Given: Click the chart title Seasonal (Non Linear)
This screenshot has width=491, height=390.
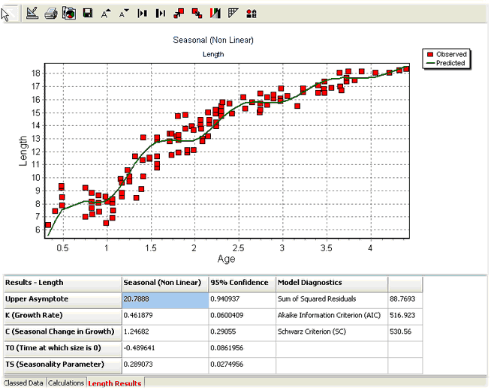Looking at the screenshot, I should coord(213,40).
